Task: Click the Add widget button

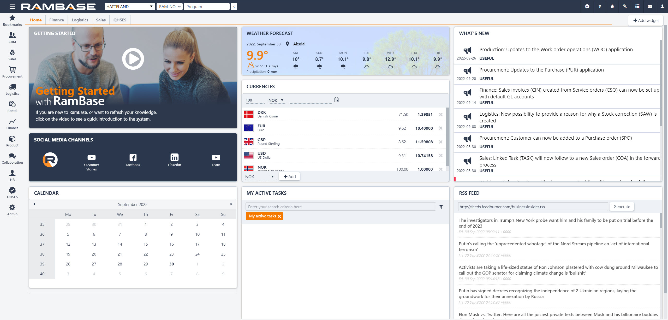Action: (x=646, y=20)
